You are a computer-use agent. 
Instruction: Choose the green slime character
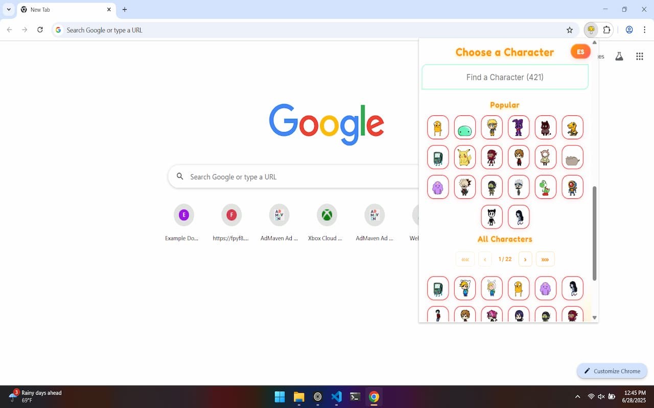[465, 127]
